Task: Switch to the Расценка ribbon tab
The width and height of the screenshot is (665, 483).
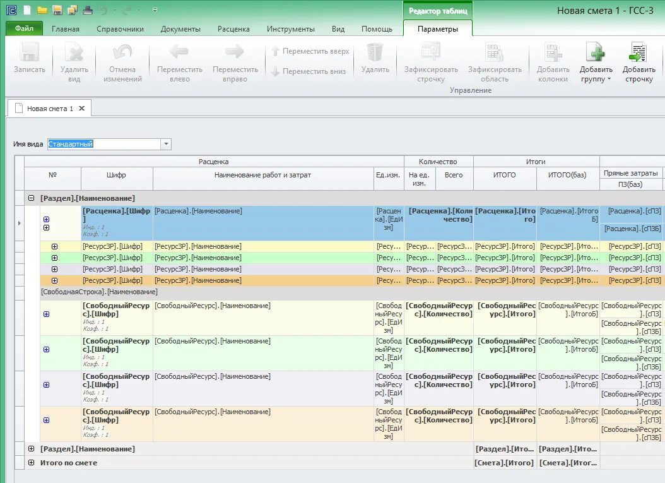Action: 233,29
